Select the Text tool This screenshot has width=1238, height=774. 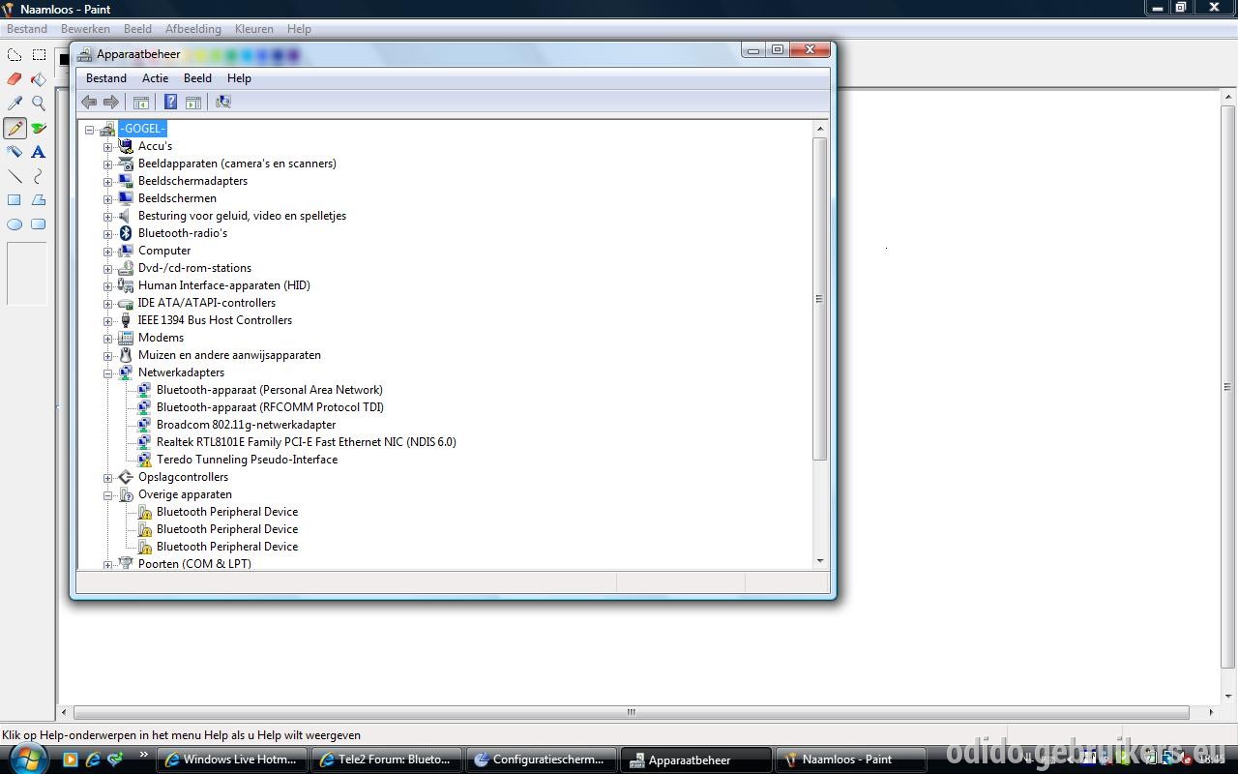[39, 152]
